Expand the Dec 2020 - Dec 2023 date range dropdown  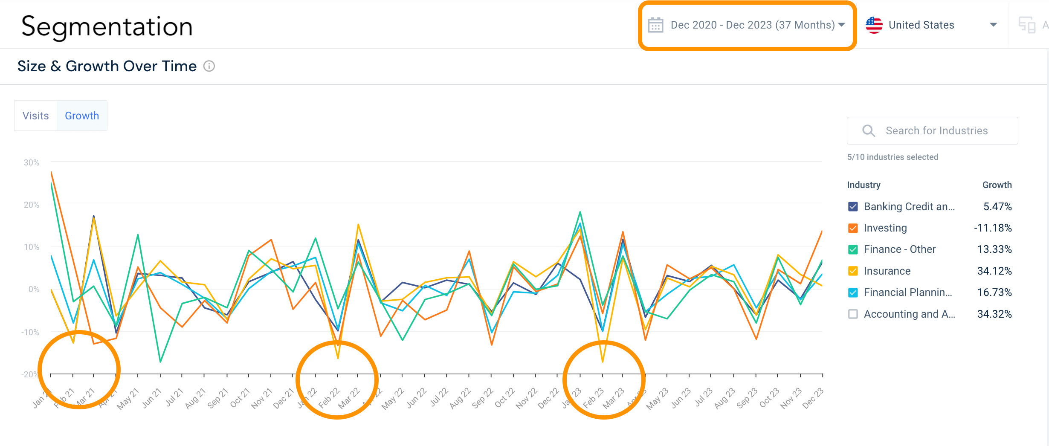pyautogui.click(x=746, y=25)
